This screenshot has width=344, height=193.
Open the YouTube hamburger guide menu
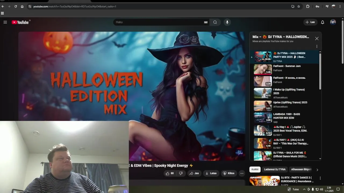pos(5,22)
